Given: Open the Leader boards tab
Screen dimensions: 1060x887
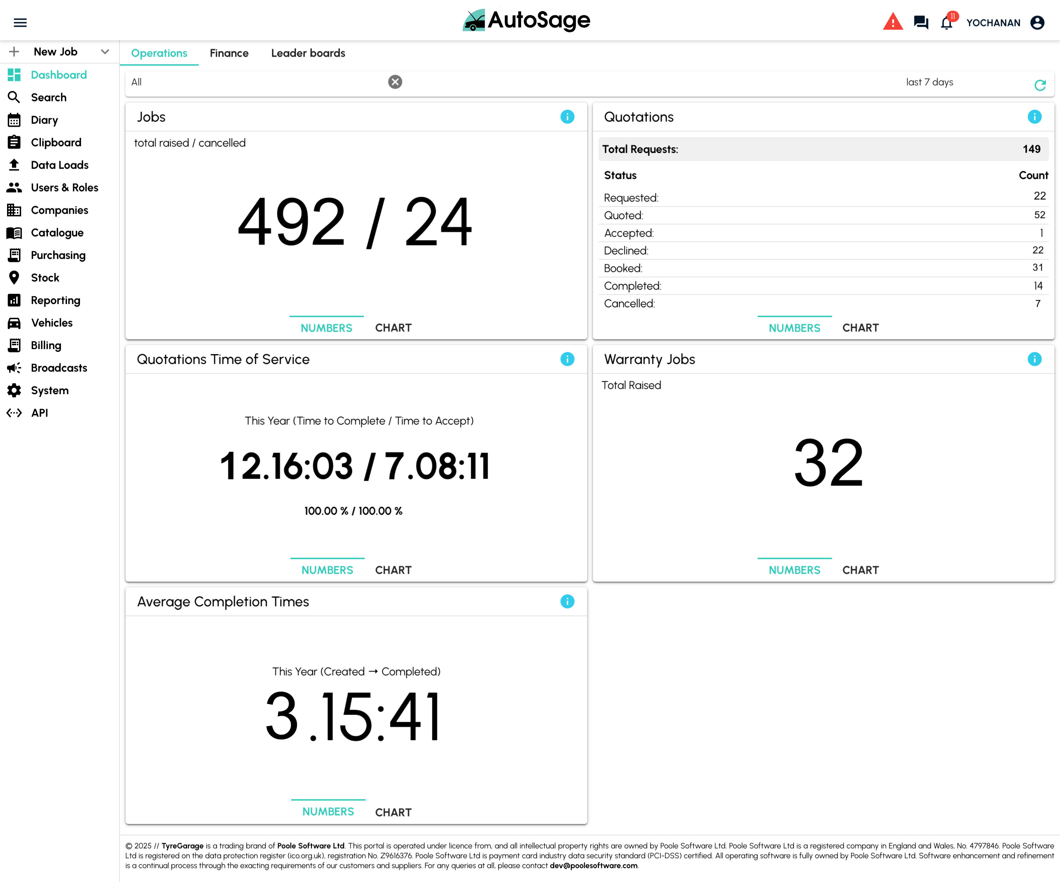Looking at the screenshot, I should tap(308, 53).
